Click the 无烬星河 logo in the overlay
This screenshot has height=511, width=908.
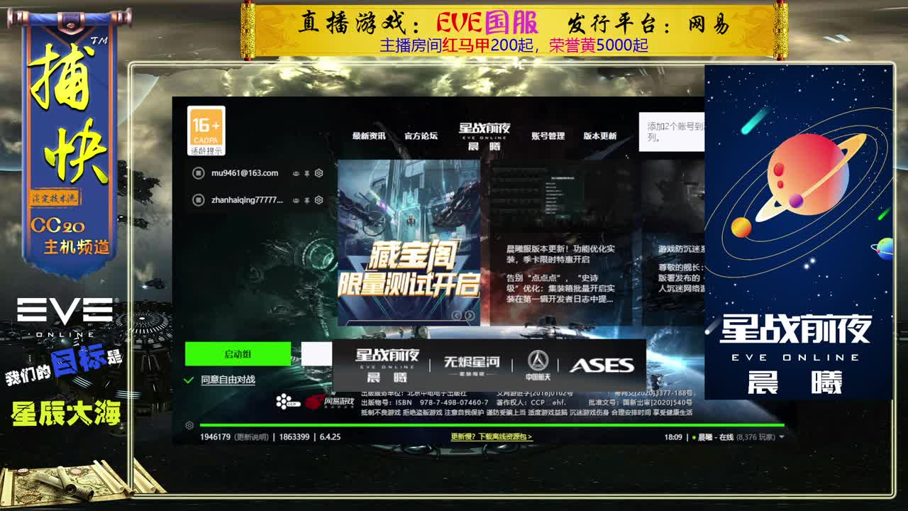(x=472, y=366)
